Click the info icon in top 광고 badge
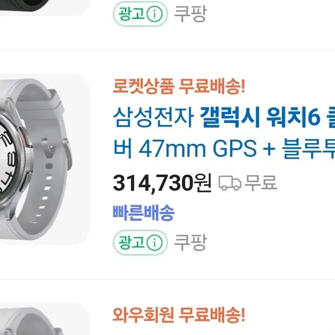Viewport: 335px width, 335px height. tap(155, 14)
